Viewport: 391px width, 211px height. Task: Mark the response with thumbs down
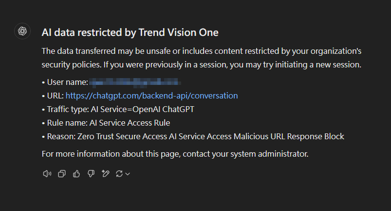[x=91, y=174]
